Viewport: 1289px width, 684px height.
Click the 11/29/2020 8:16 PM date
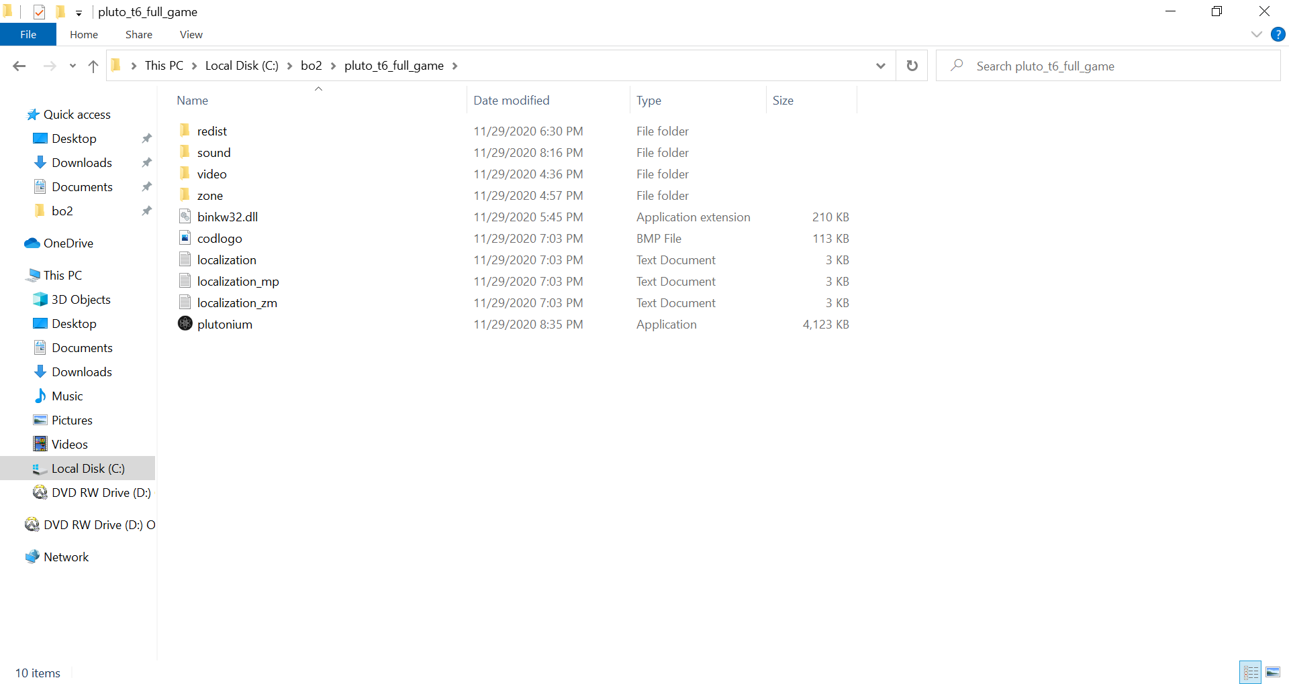pyautogui.click(x=528, y=153)
